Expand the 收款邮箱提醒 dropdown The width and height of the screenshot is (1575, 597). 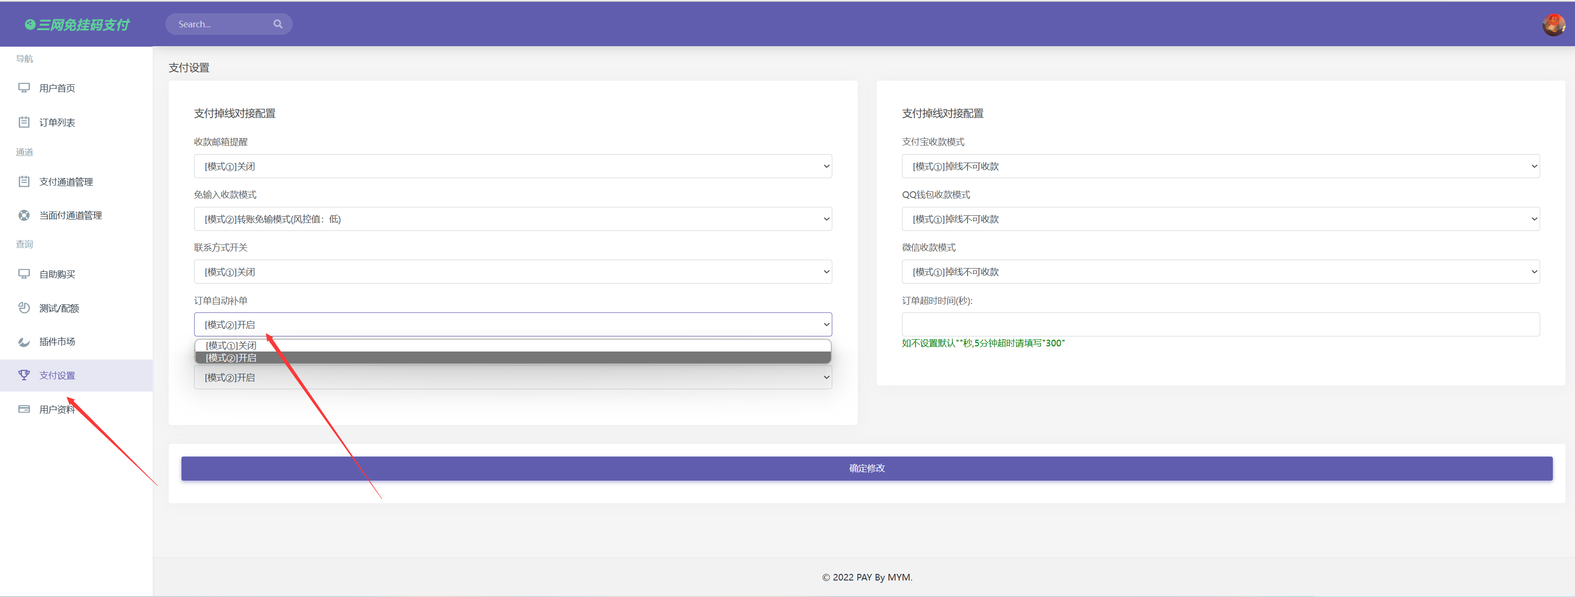point(512,166)
